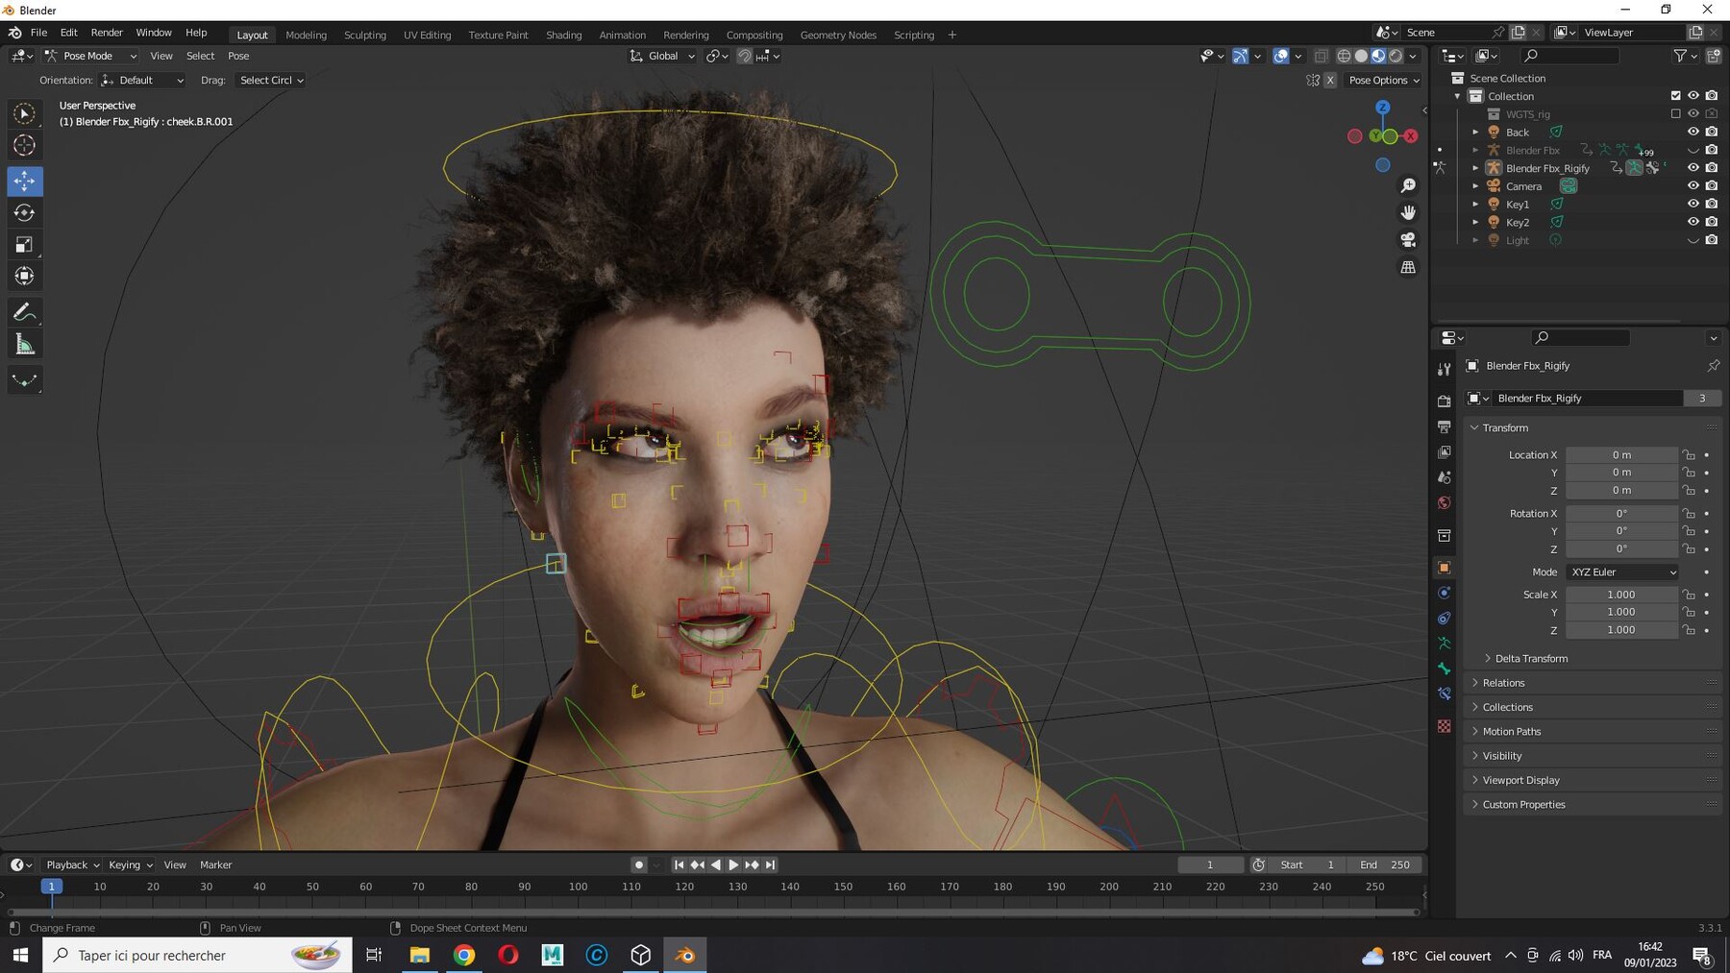Viewport: 1730px width, 973px height.
Task: Hide the Key1 object in outliner
Action: pos(1693,204)
